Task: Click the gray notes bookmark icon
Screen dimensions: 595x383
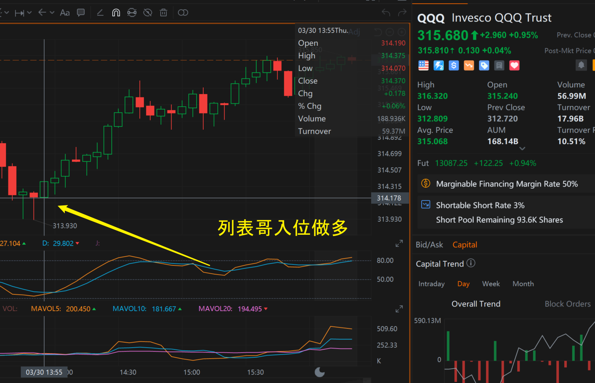Action: coord(499,66)
